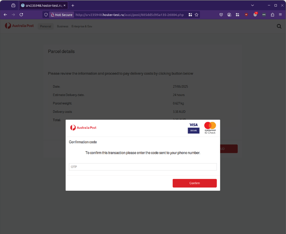Click the red Confirm button

(x=194, y=183)
